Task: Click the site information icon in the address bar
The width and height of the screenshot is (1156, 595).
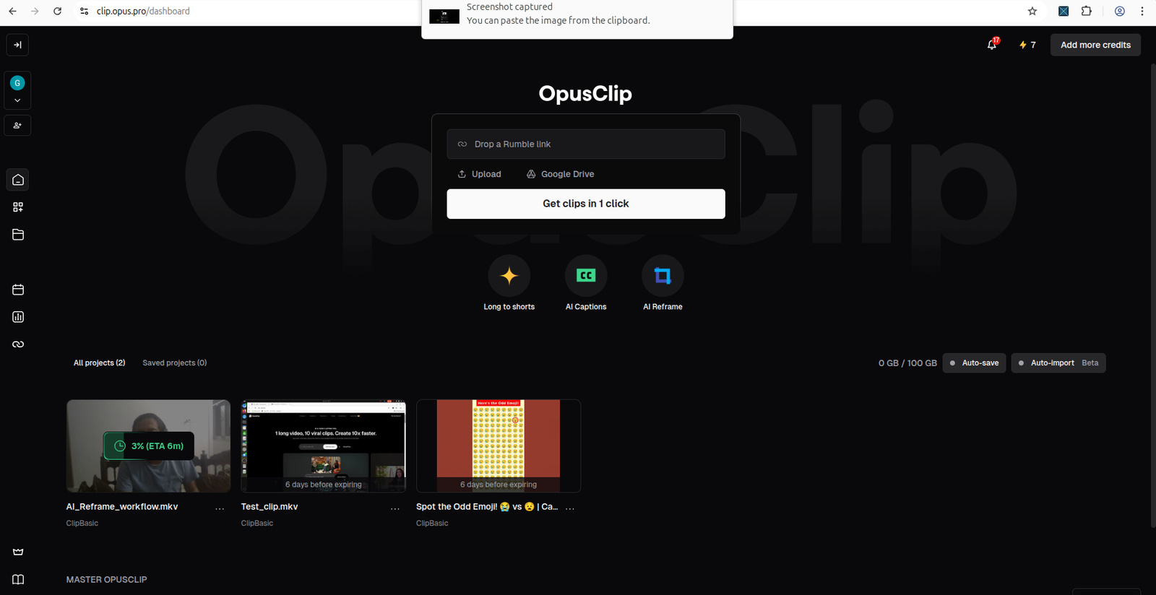Action: coord(84,11)
